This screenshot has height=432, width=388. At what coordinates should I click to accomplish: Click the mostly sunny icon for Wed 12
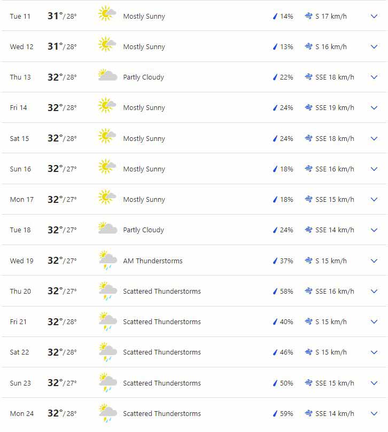[107, 44]
